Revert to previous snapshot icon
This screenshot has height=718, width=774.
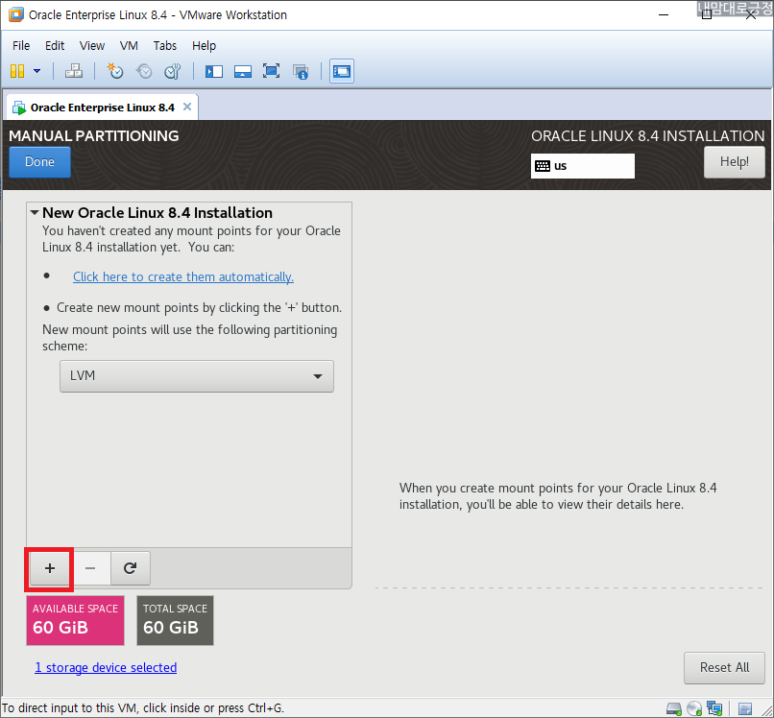[x=144, y=71]
